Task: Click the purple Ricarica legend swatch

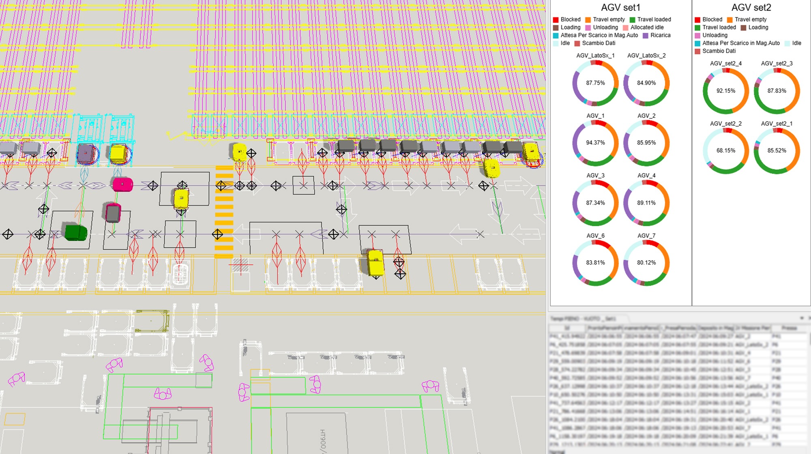Action: [646, 36]
